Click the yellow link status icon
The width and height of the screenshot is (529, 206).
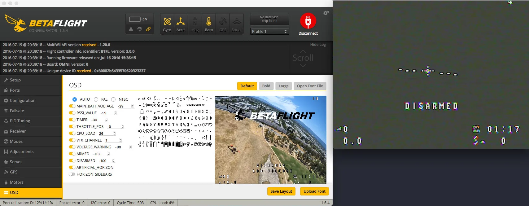tap(148, 29)
